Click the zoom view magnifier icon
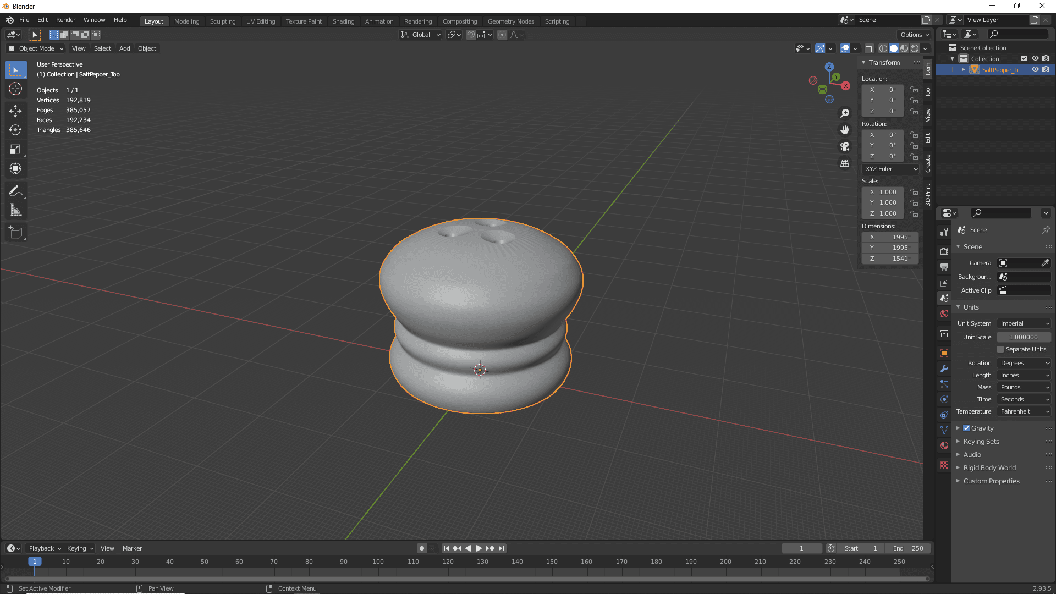This screenshot has width=1056, height=594. coord(845,113)
